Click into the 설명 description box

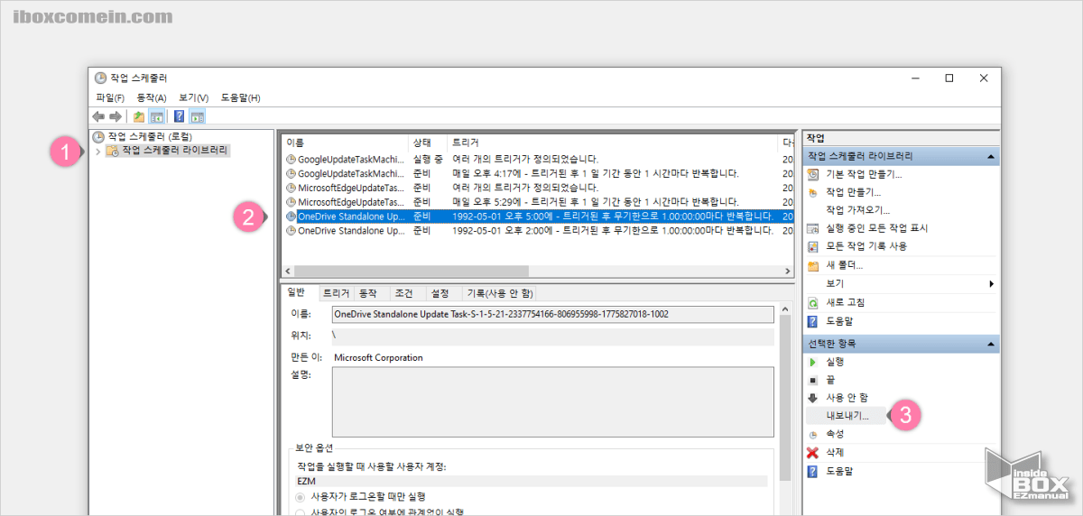(552, 401)
